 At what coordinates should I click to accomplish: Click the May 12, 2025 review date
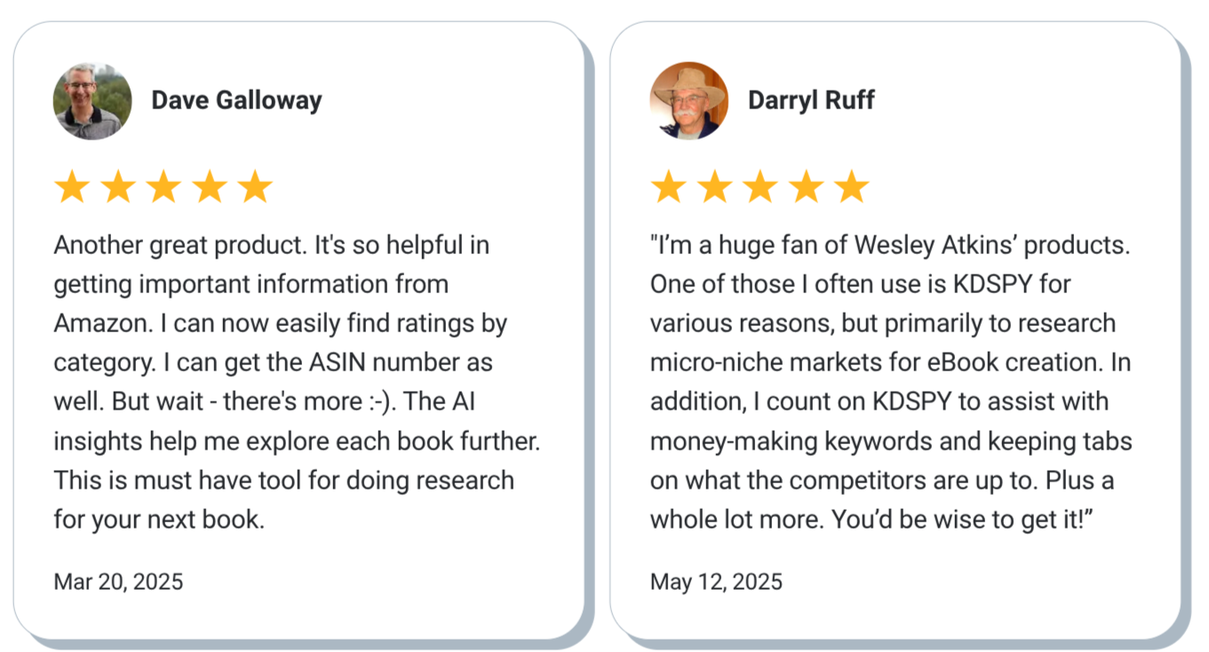[716, 582]
